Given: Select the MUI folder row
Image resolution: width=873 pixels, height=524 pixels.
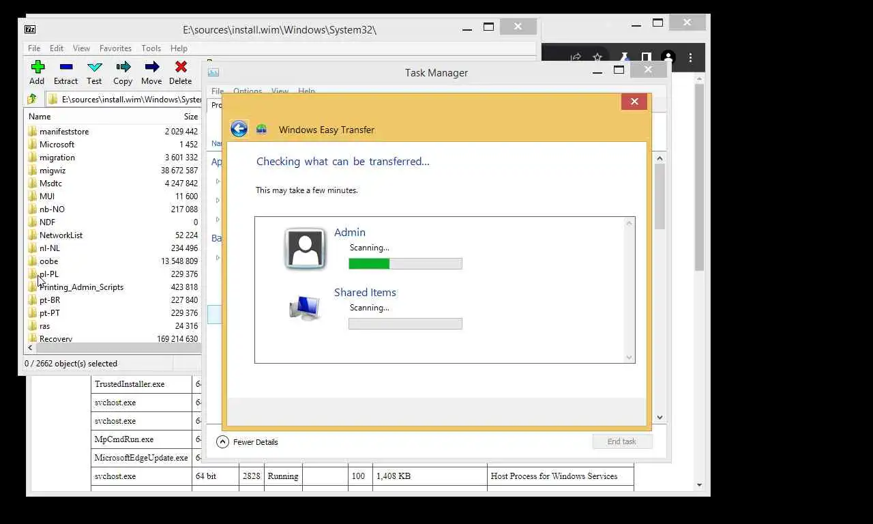Looking at the screenshot, I should point(113,196).
